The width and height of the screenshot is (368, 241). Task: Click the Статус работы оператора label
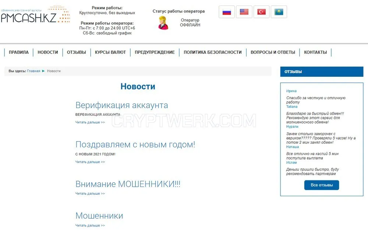click(178, 11)
